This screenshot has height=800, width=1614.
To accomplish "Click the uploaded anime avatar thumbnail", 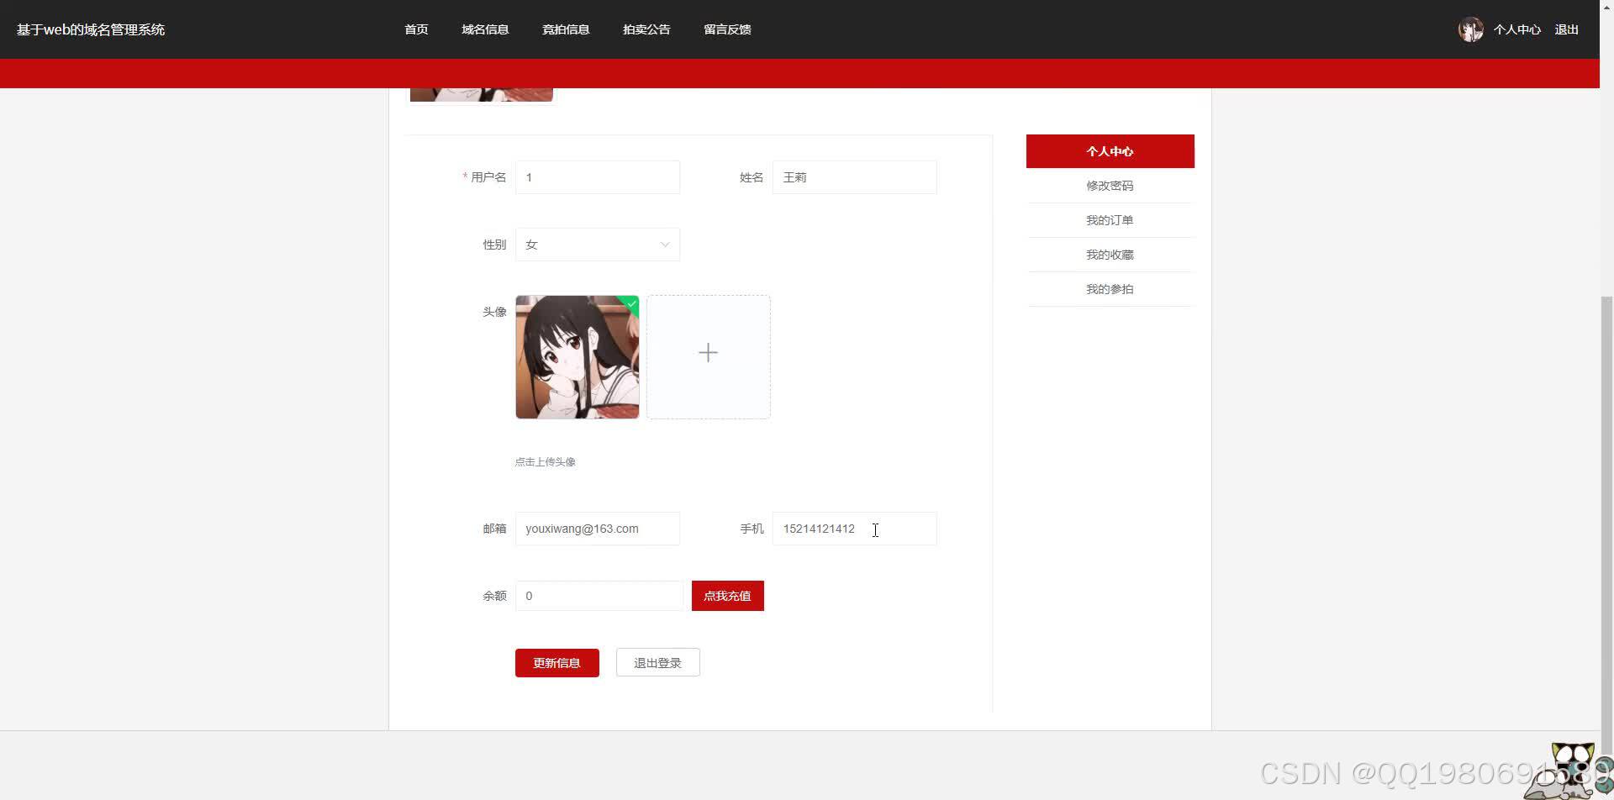I will pos(577,356).
